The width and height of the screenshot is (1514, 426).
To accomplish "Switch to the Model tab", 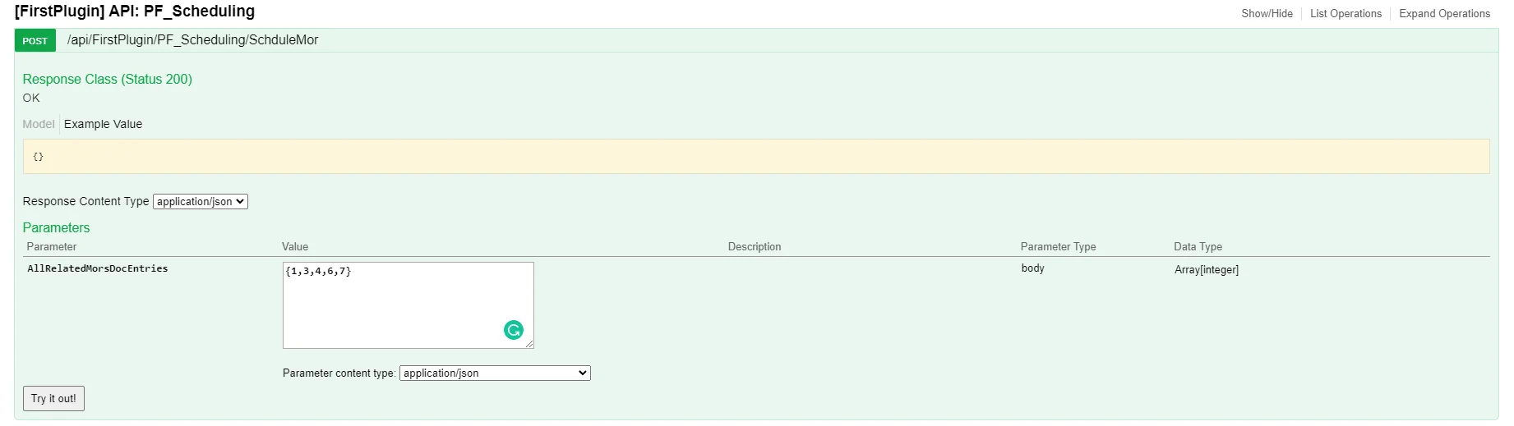I will [x=39, y=124].
